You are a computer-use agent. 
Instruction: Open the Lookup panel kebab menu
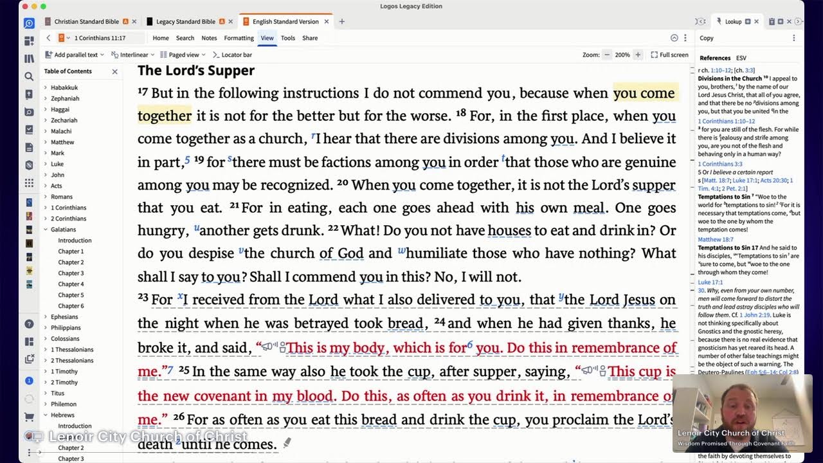coord(793,38)
